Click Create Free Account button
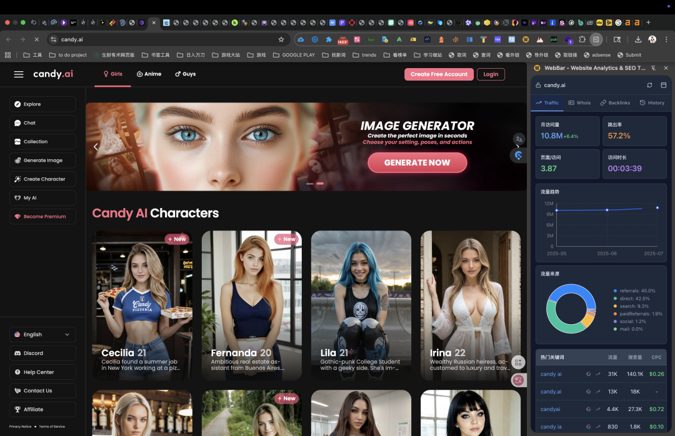 (439, 74)
